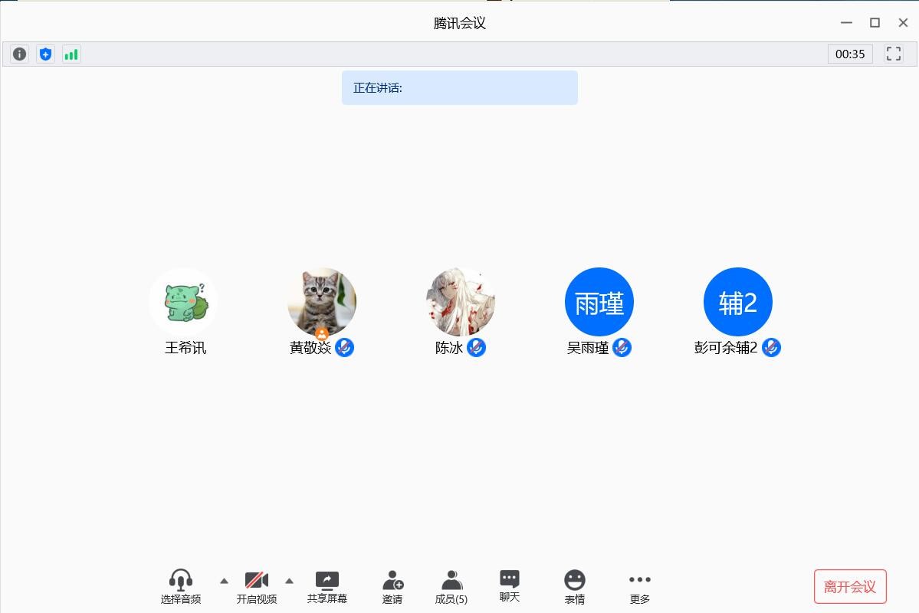Enter fullscreen mode
This screenshot has width=919, height=613.
pyautogui.click(x=893, y=54)
